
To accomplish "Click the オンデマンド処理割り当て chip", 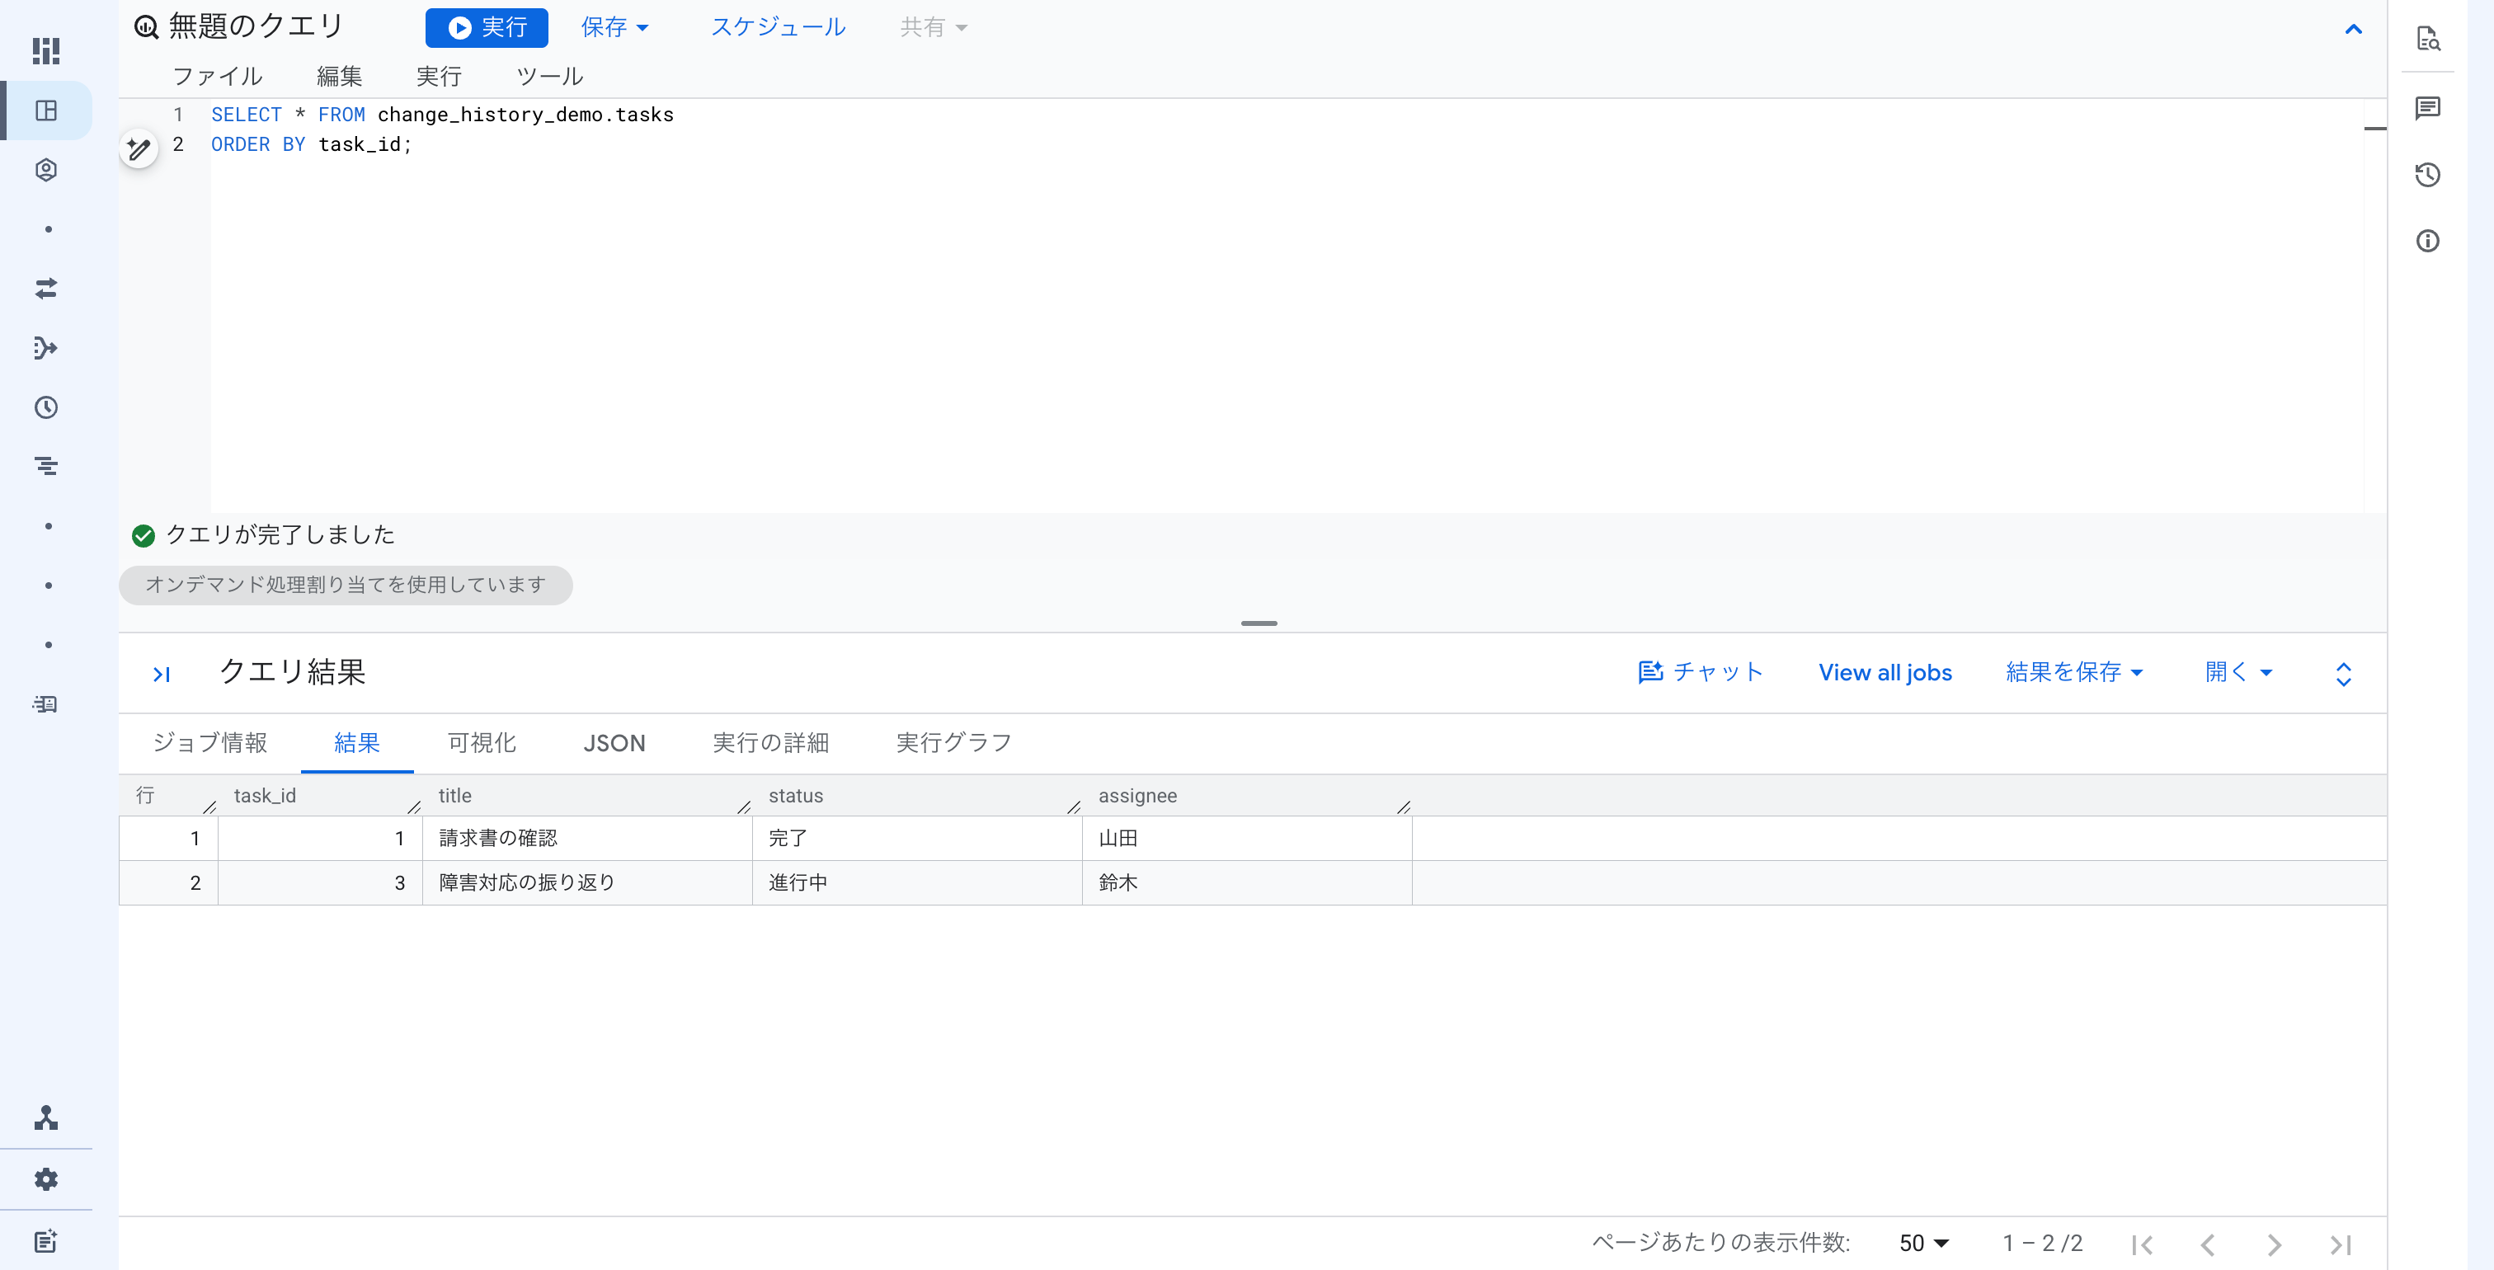I will click(346, 585).
